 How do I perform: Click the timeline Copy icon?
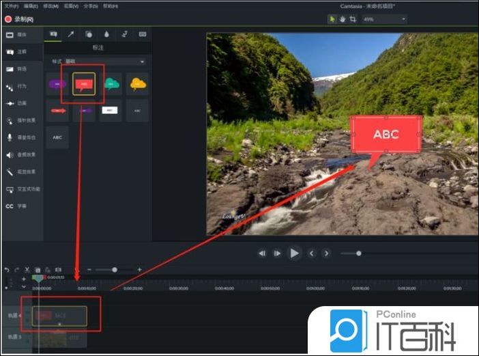point(38,270)
